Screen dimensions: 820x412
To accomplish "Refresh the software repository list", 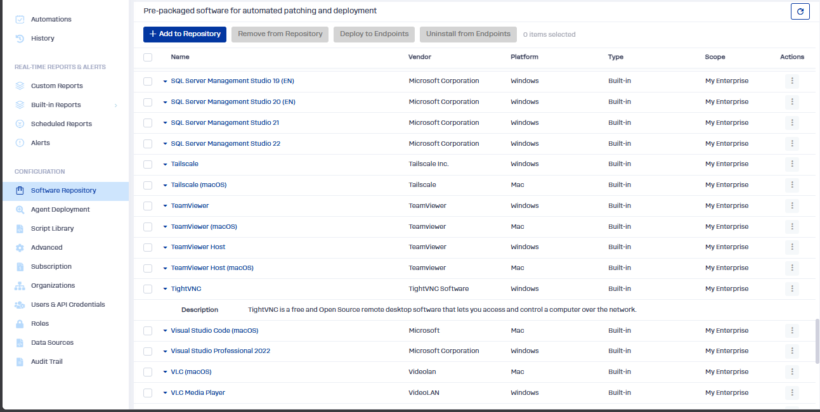I will (x=800, y=11).
